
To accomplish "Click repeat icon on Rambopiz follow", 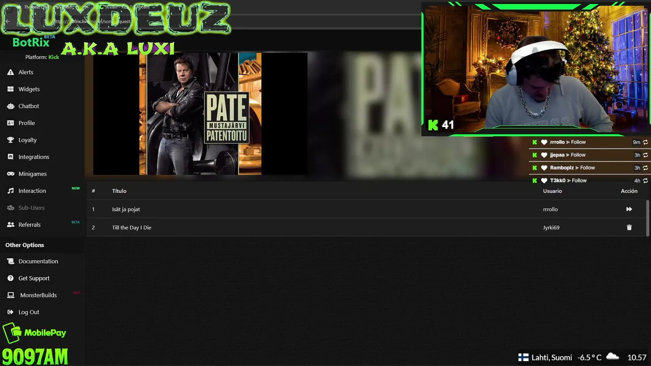I will click(645, 168).
